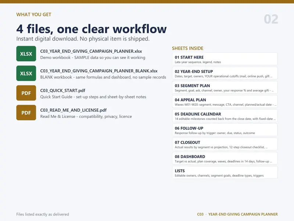Image resolution: width=294 pixels, height=221 pixels.
Task: Select the PDF icon next to C03_QUICK_START.pdf
Action: [26, 93]
